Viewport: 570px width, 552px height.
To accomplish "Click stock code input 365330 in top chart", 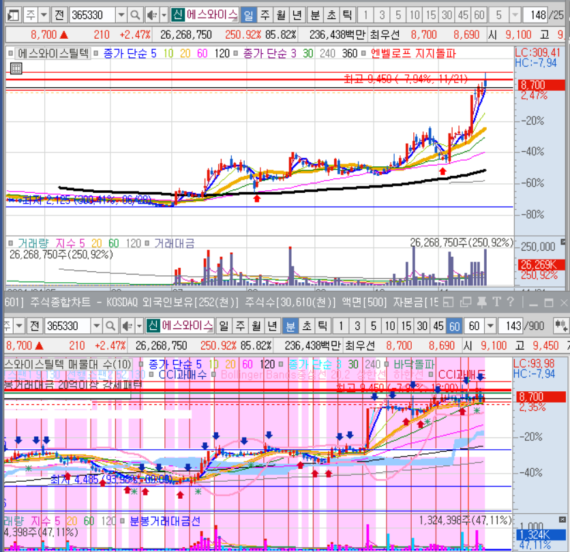I will click(x=92, y=15).
